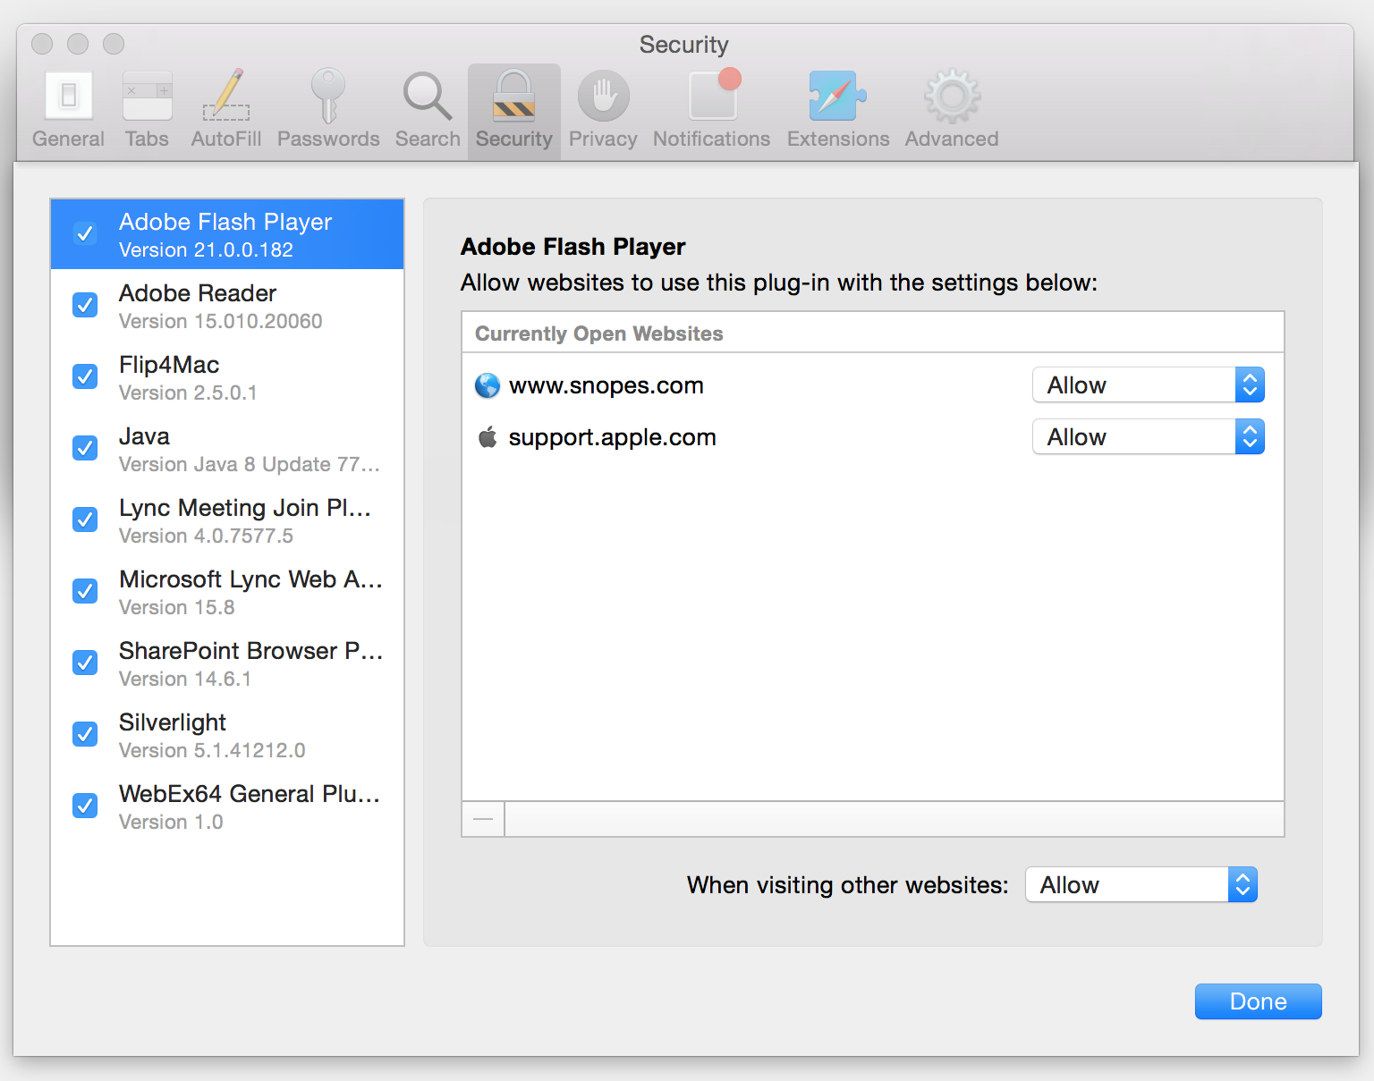
Task: Open the Advanced gear pane
Action: (x=952, y=110)
